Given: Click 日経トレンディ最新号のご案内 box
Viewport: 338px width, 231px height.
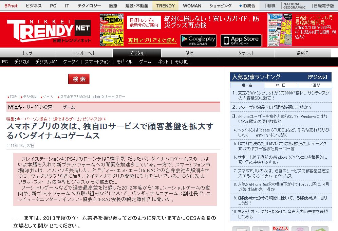Looking at the screenshot, I should (144, 22).
